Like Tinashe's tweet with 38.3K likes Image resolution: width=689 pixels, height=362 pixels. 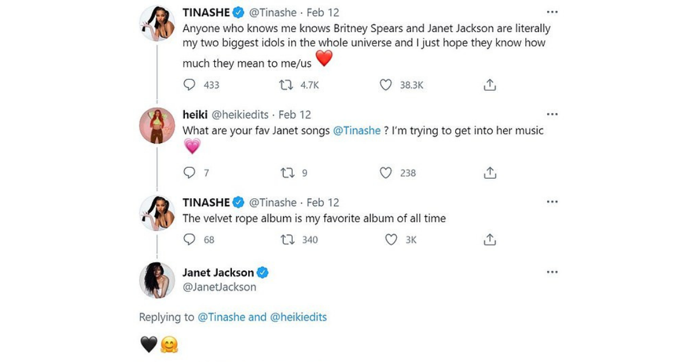click(x=386, y=85)
